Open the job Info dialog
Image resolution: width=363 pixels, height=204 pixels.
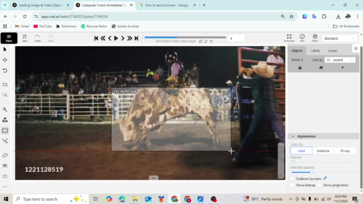(x=302, y=38)
